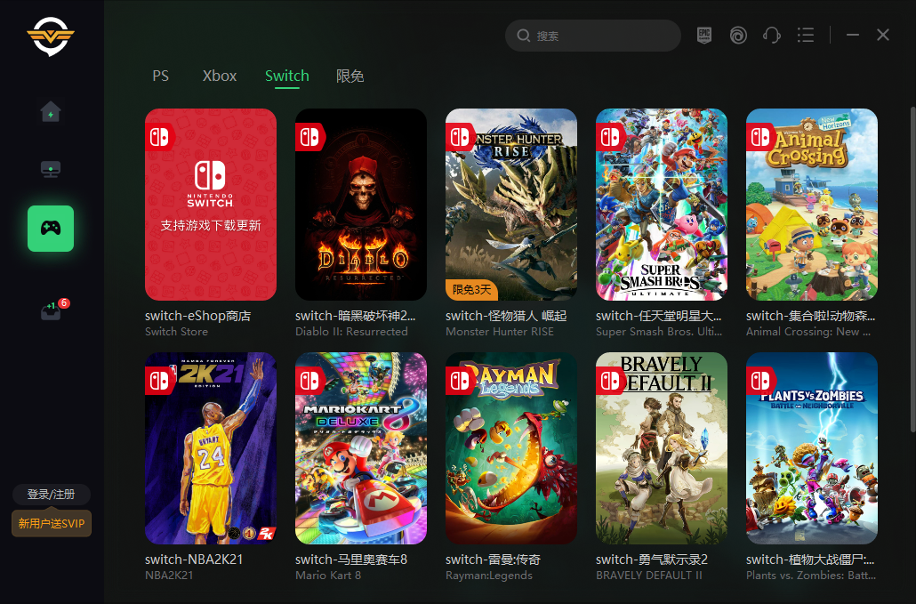The height and width of the screenshot is (604, 916).
Task: Click the winged logo in the sidebar
Action: [x=51, y=36]
